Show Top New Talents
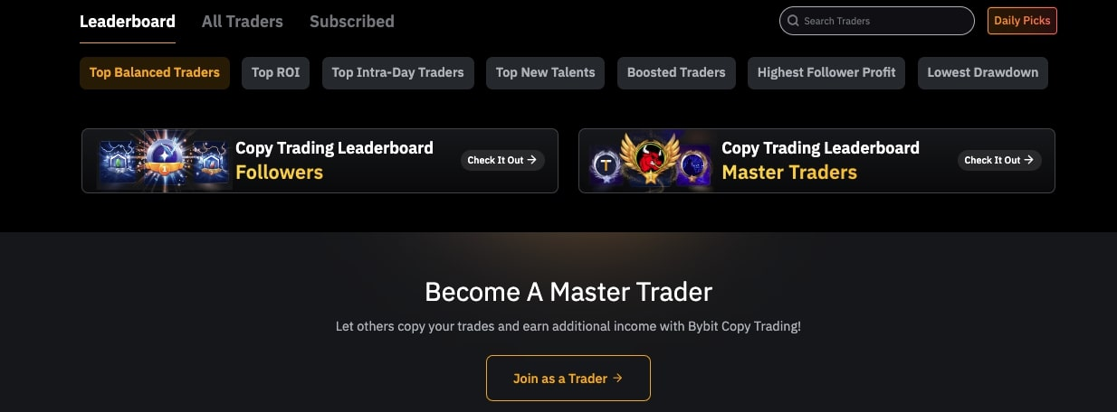Image resolution: width=1117 pixels, height=412 pixels. [545, 72]
